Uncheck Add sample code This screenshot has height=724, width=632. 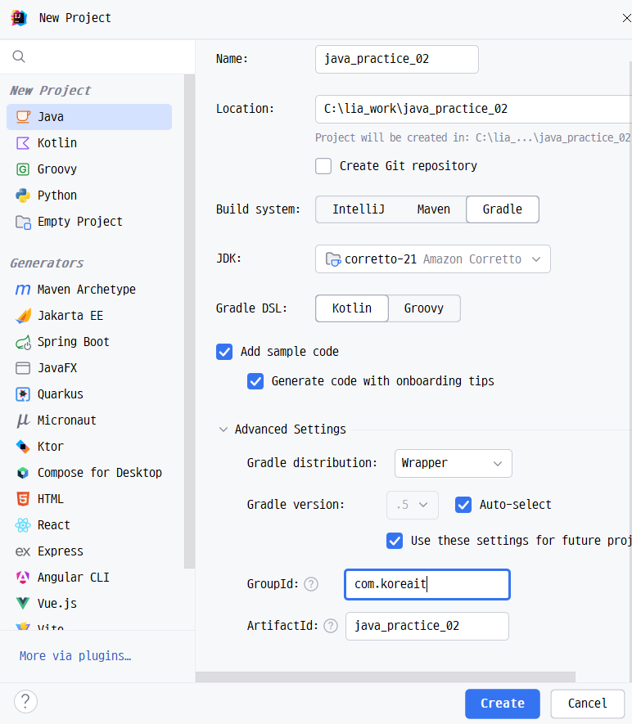[224, 352]
